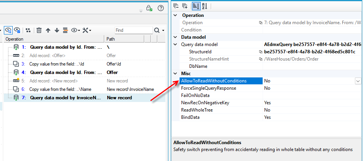Click the Query data model AEdmxQuery value

(x=313, y=44)
